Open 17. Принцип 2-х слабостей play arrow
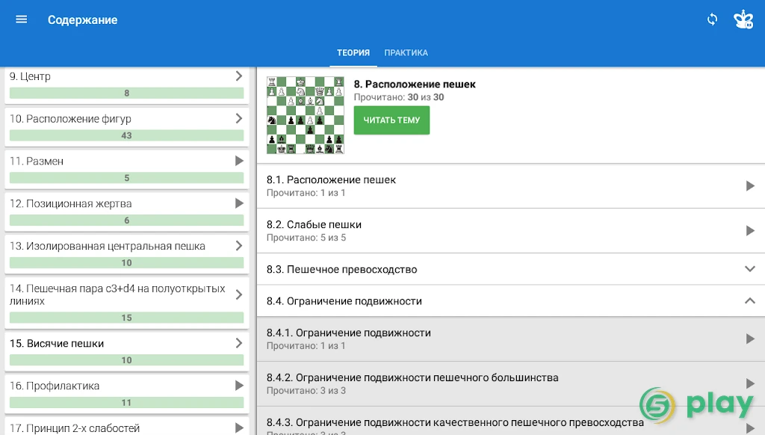The height and width of the screenshot is (435, 765). 239,428
